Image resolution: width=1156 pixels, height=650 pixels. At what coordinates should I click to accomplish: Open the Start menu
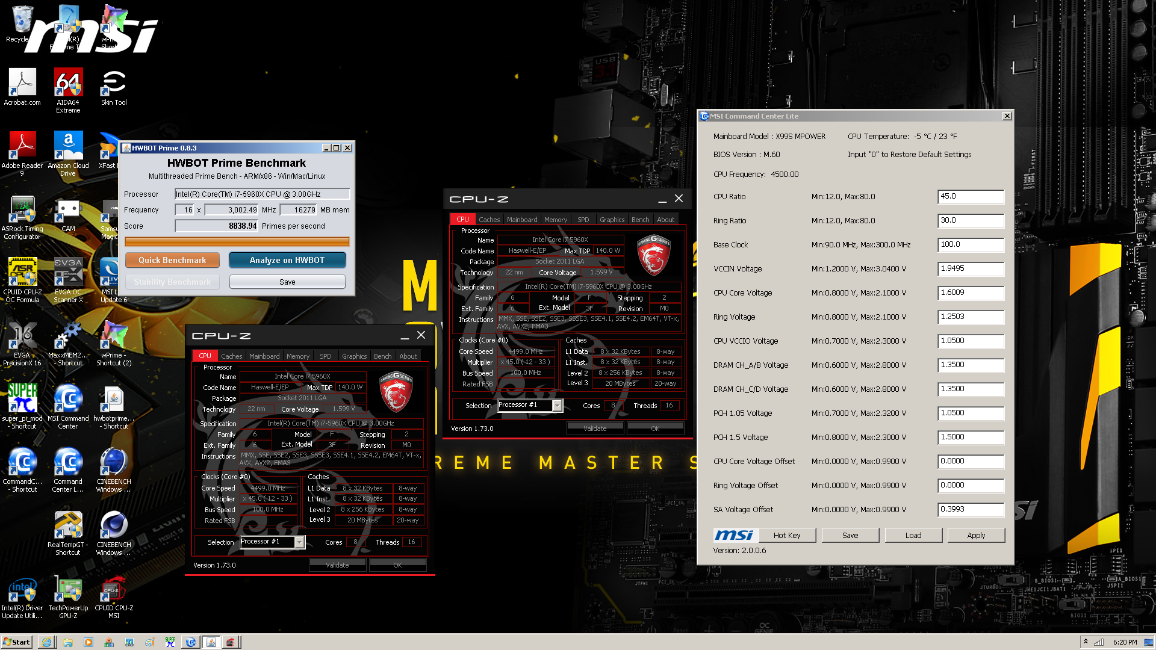pyautogui.click(x=16, y=642)
